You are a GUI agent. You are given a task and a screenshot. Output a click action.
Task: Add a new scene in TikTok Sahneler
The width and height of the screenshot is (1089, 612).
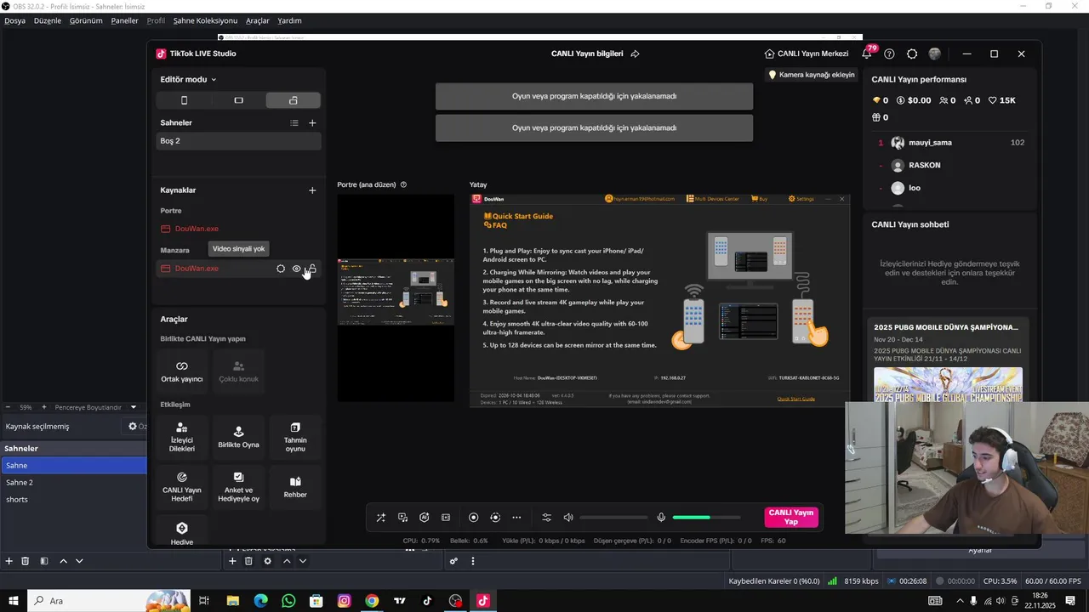pos(312,123)
